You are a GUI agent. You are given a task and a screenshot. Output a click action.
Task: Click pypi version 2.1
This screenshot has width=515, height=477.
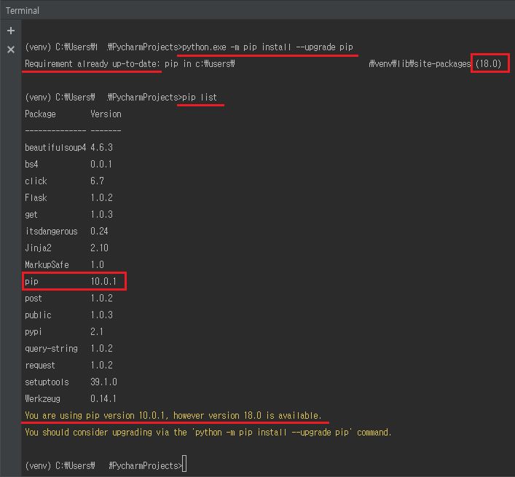[97, 331]
